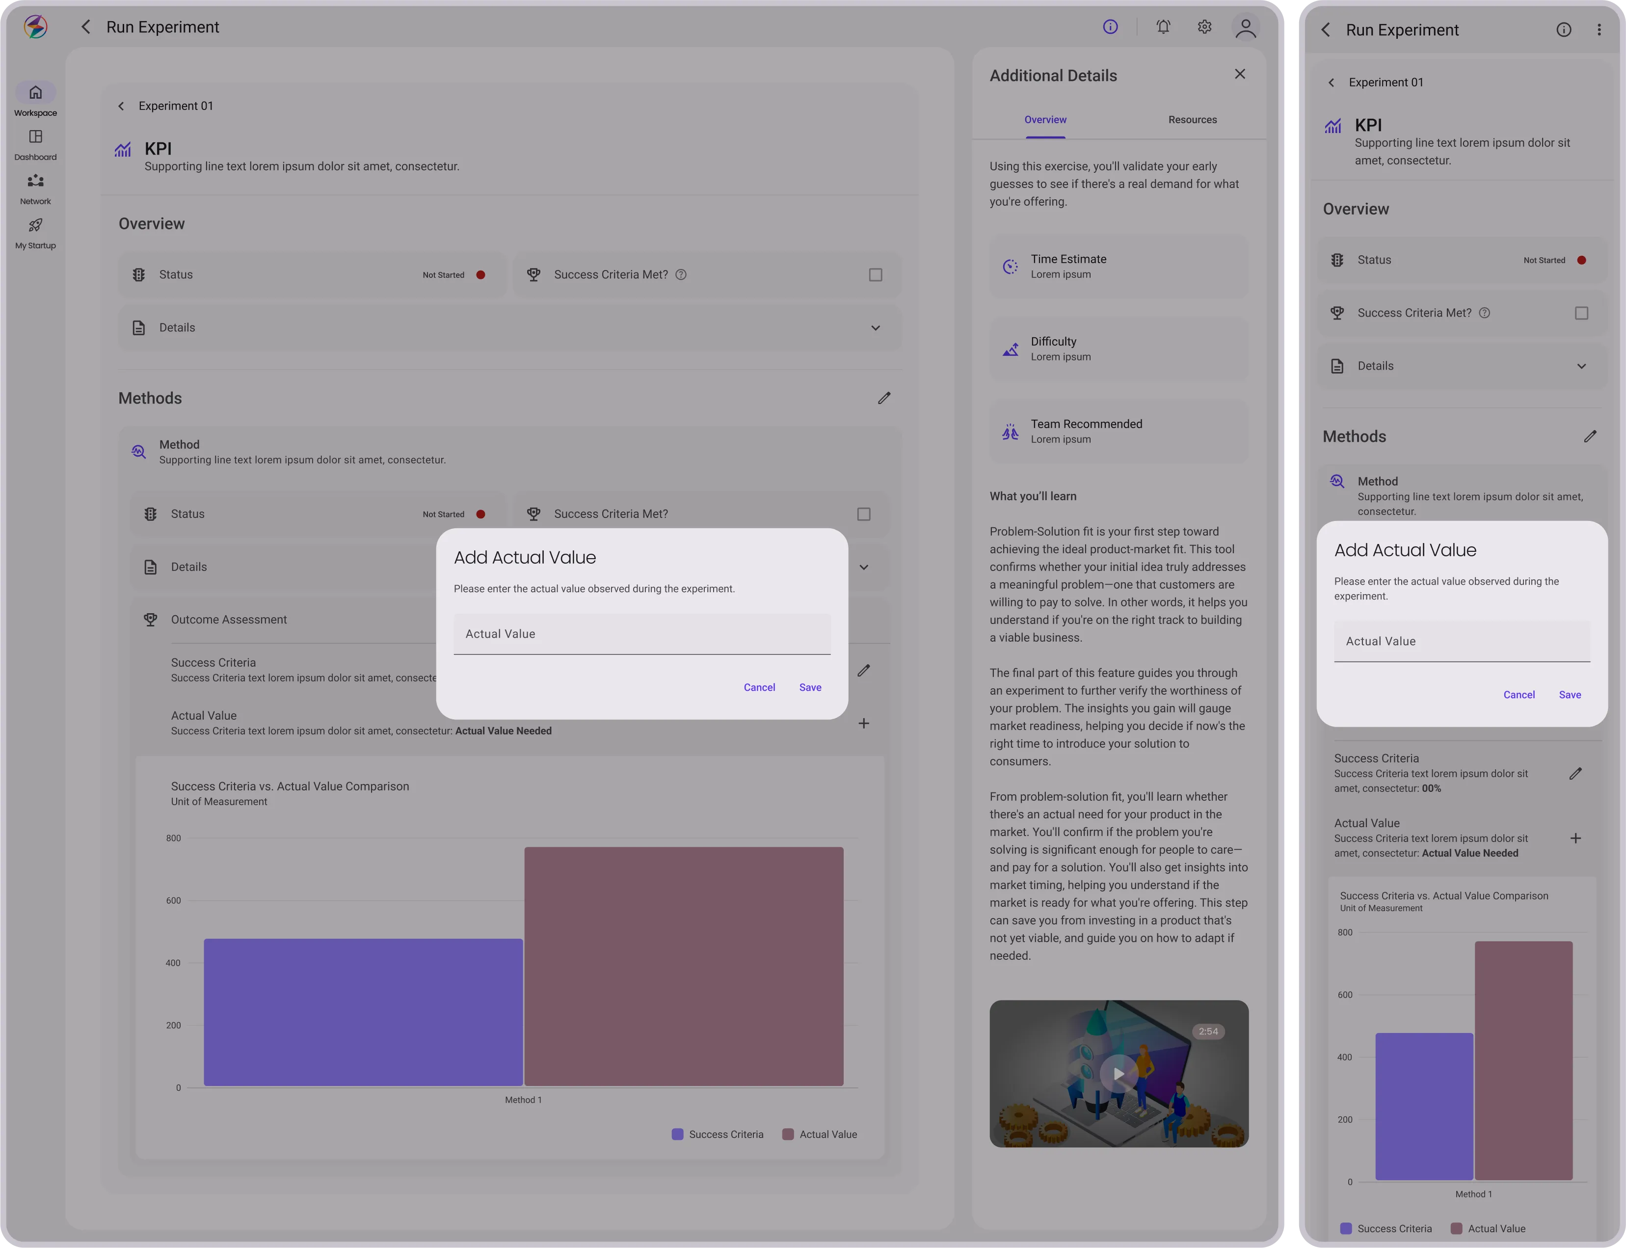
Task: Open Workspace from the sidebar
Action: click(x=35, y=93)
